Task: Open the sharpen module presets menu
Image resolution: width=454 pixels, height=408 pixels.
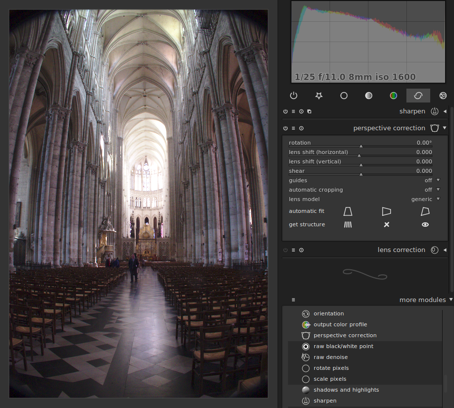Action: (293, 111)
